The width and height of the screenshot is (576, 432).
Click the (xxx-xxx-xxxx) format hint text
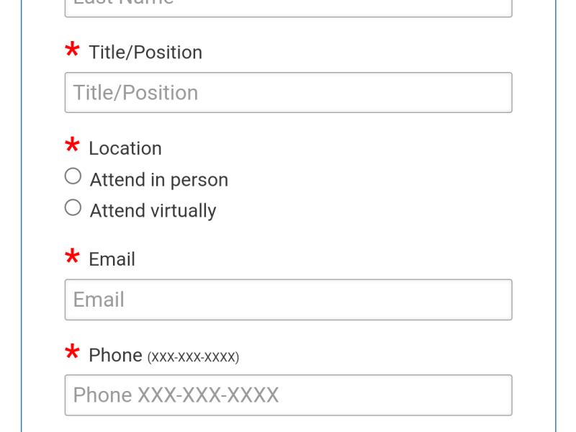tap(193, 356)
